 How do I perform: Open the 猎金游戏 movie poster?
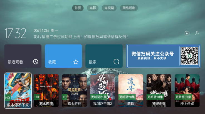tap(74, 90)
